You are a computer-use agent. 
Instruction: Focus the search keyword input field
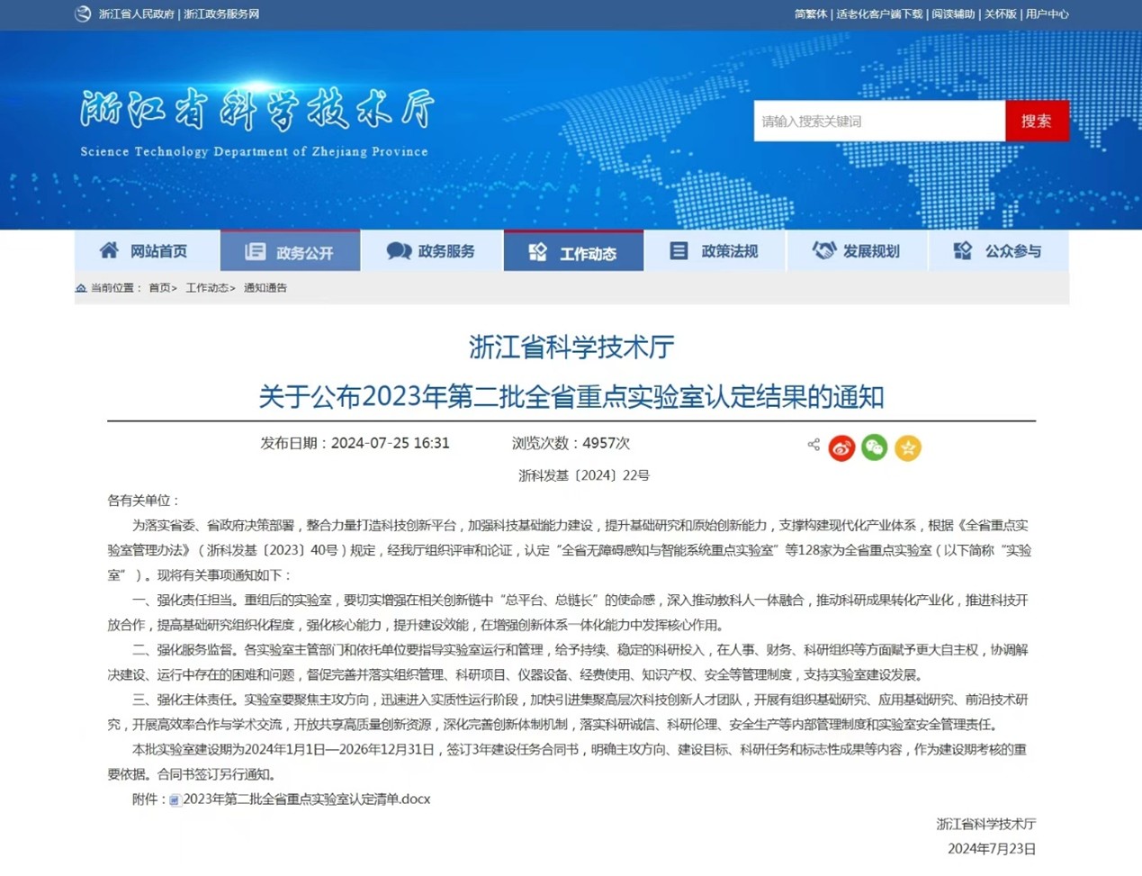[x=879, y=121]
